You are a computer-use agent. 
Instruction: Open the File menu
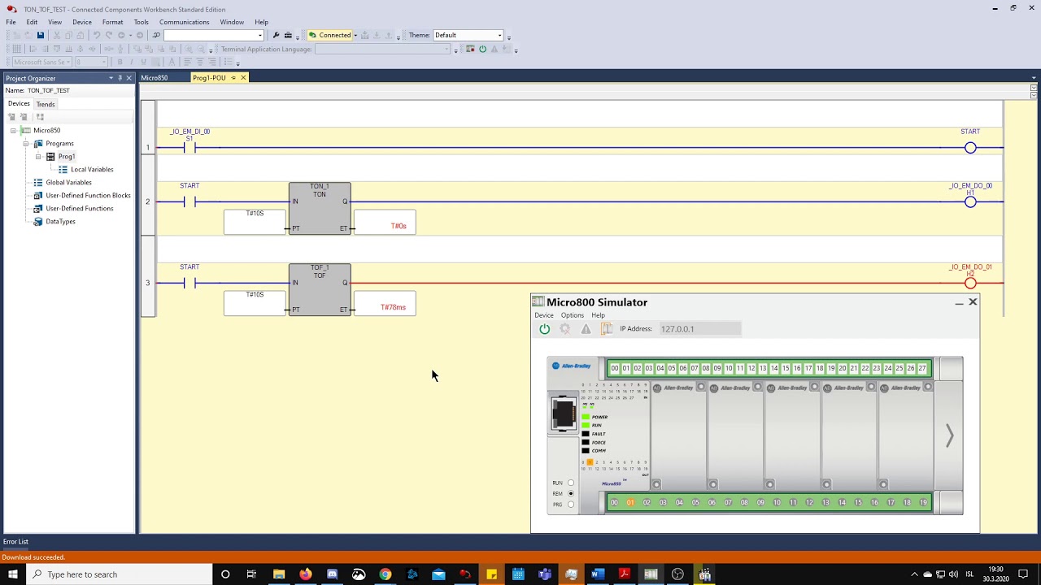click(x=11, y=22)
